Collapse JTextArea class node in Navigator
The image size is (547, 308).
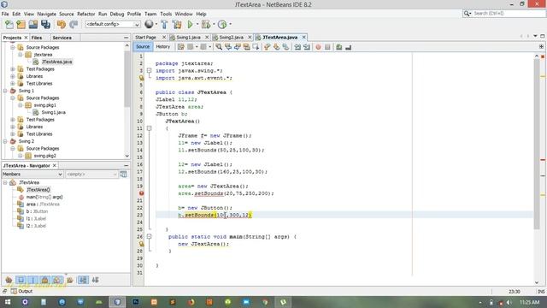tap(5, 182)
